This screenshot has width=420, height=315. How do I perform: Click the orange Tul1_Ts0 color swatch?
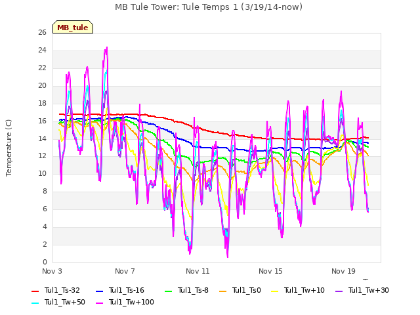click(x=223, y=291)
